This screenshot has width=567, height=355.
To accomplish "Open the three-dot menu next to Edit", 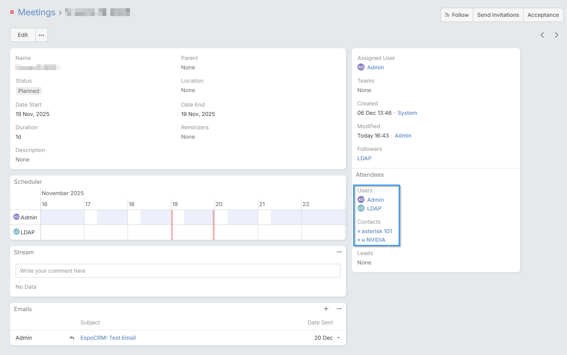I will click(42, 35).
